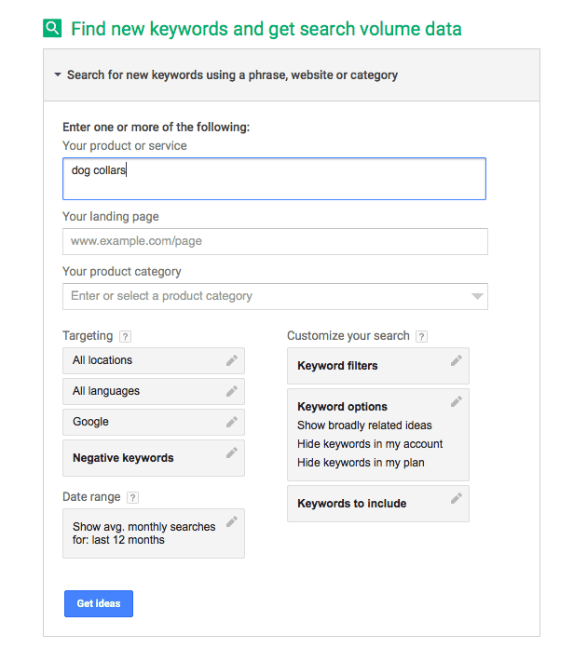This screenshot has height=648, width=587.
Task: Click pencil icon for Keyword filters
Action: pos(456,360)
